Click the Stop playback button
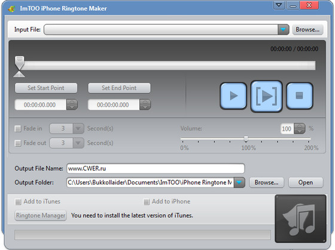Viewport: 335px width, 250px height. tap(299, 95)
